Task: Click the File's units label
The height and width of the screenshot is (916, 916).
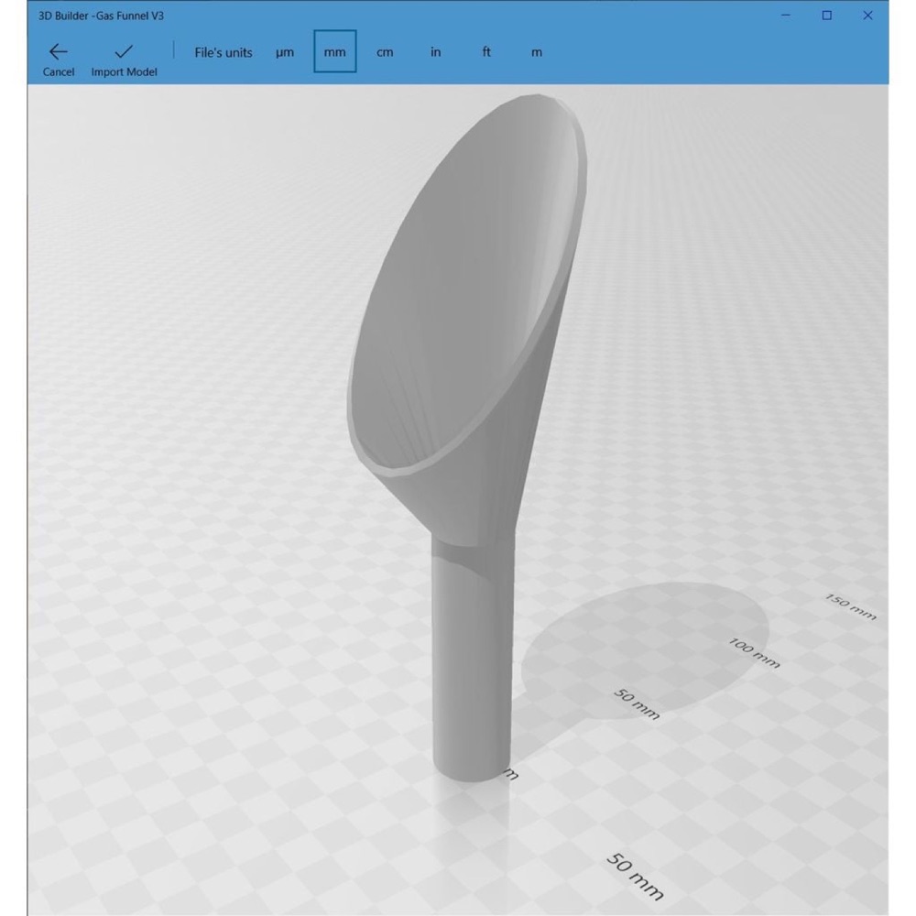Action: tap(224, 52)
